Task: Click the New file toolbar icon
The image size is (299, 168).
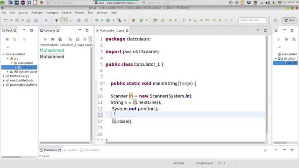Action: [x=6, y=20]
